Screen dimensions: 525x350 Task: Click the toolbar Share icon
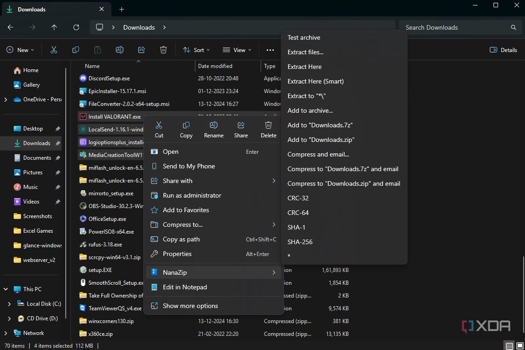[x=142, y=50]
